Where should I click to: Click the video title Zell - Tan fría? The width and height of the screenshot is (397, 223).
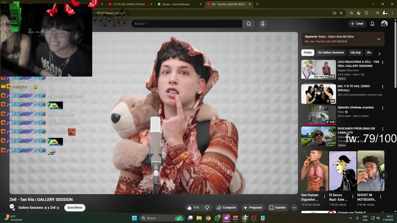point(41,199)
